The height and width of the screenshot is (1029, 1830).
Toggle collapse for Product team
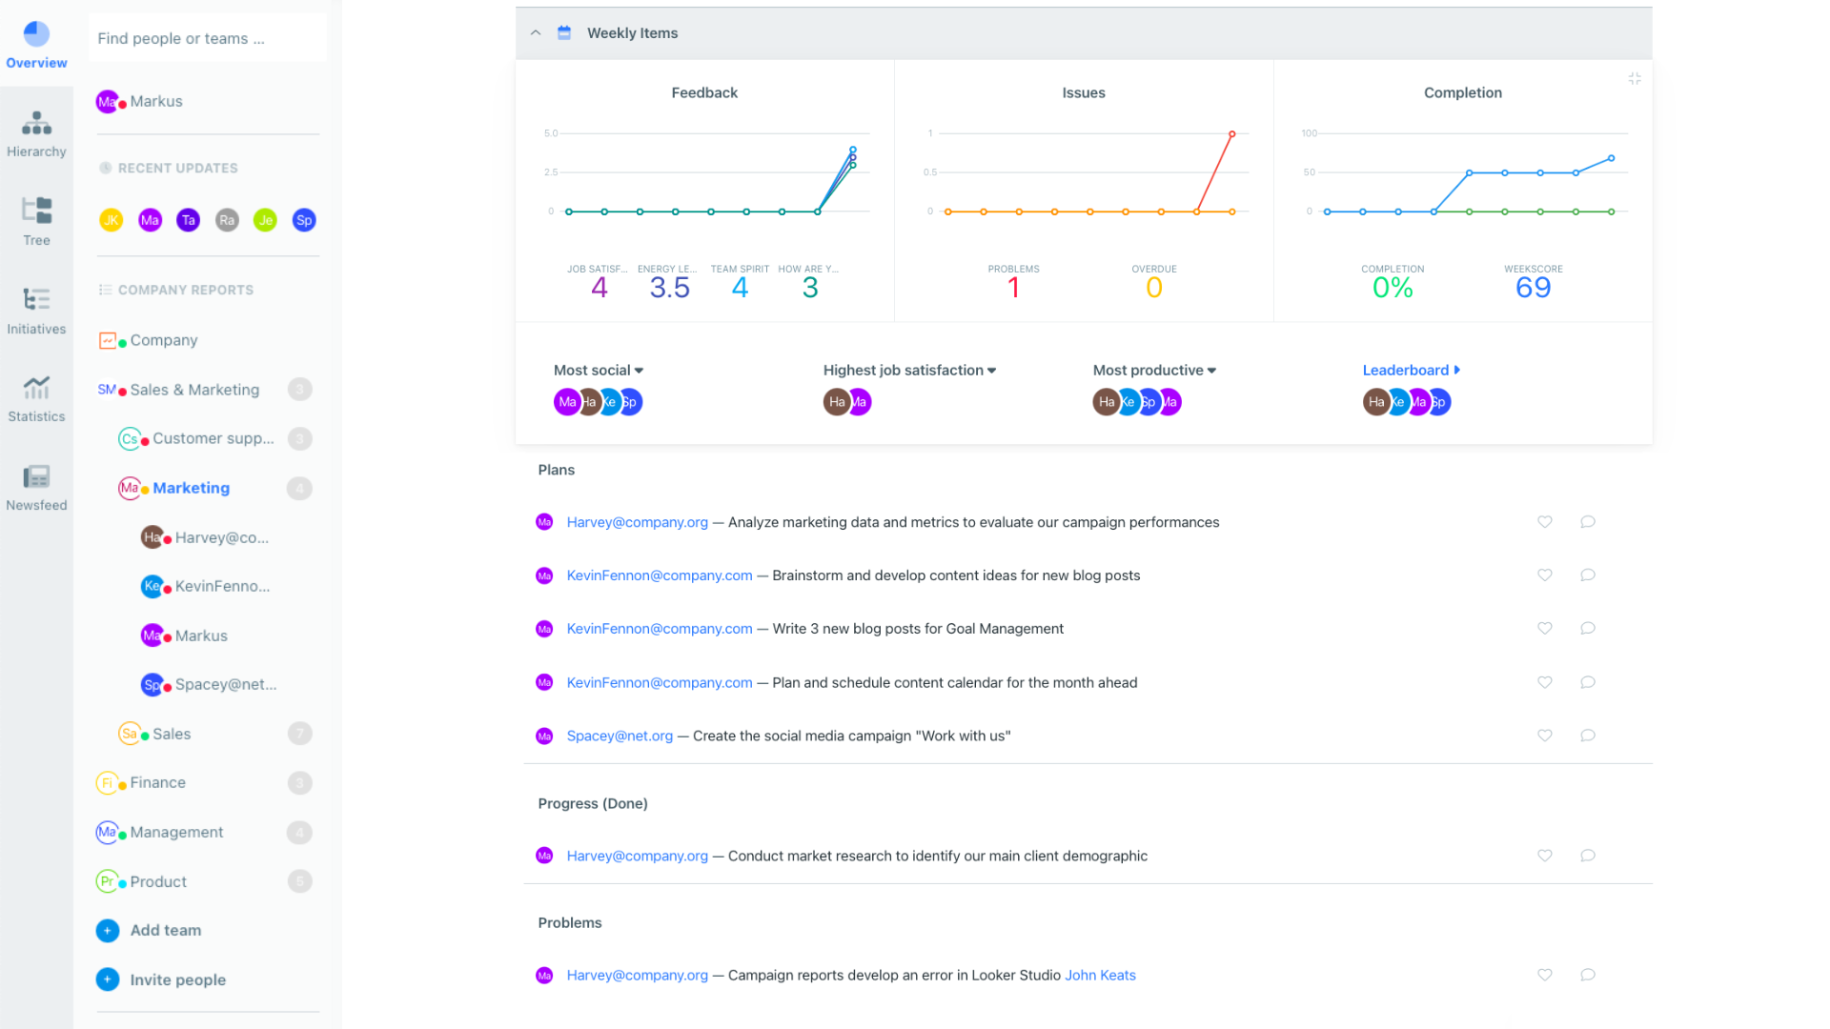[x=298, y=880]
